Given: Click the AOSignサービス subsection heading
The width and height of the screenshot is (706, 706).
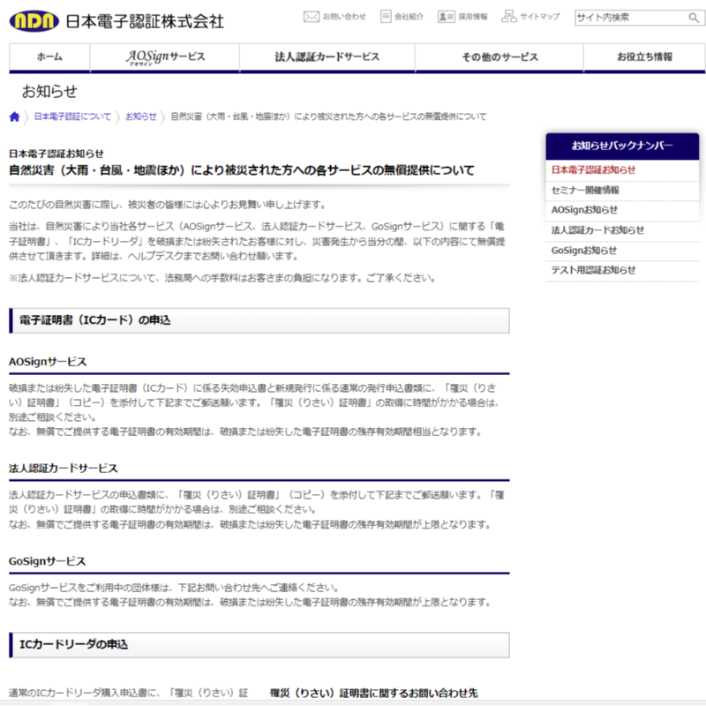Looking at the screenshot, I should (48, 362).
